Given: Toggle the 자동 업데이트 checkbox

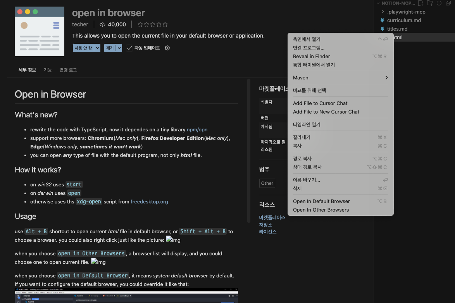Looking at the screenshot, I should point(129,48).
